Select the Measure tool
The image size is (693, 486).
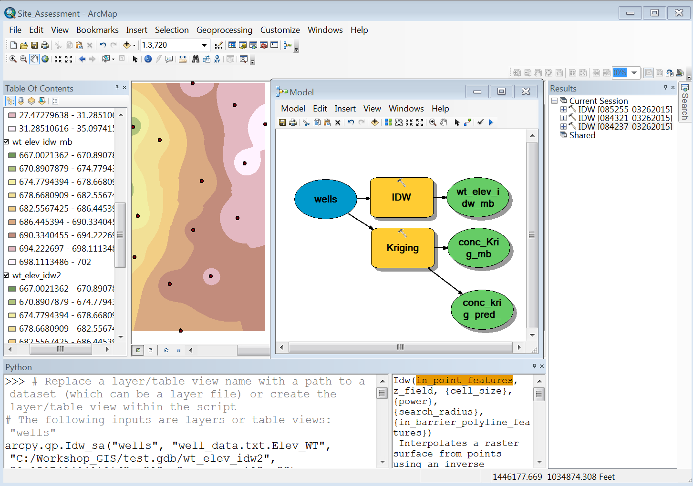[183, 59]
